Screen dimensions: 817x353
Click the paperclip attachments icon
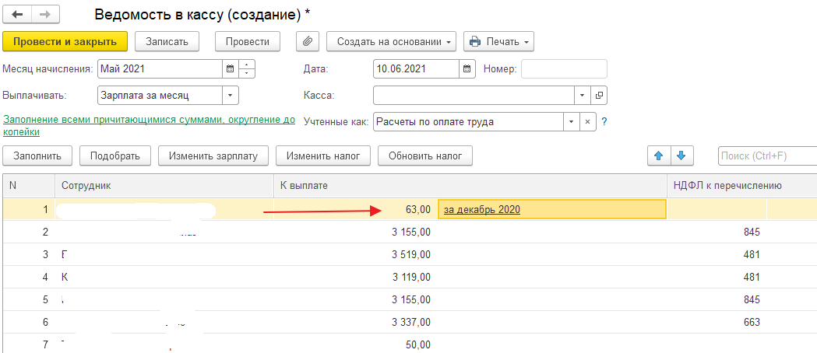tap(308, 41)
